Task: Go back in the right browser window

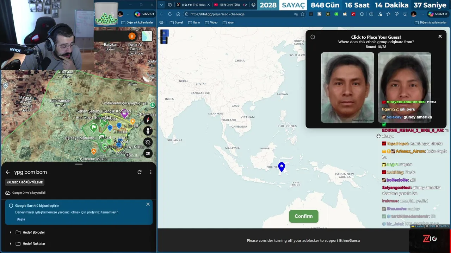Action: [x=161, y=14]
